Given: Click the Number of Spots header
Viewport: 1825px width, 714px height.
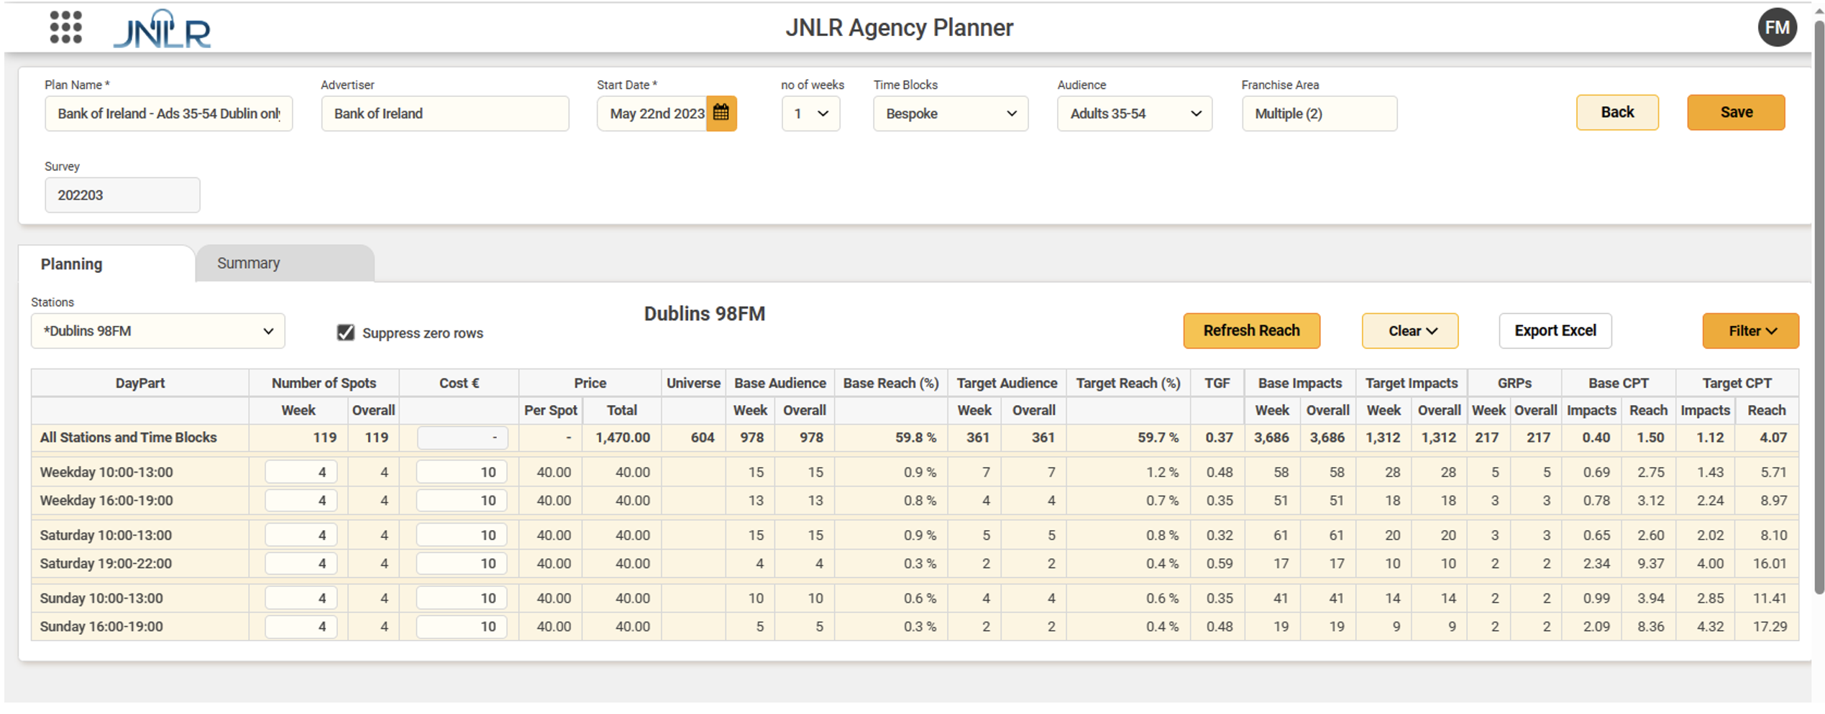Looking at the screenshot, I should tap(324, 383).
